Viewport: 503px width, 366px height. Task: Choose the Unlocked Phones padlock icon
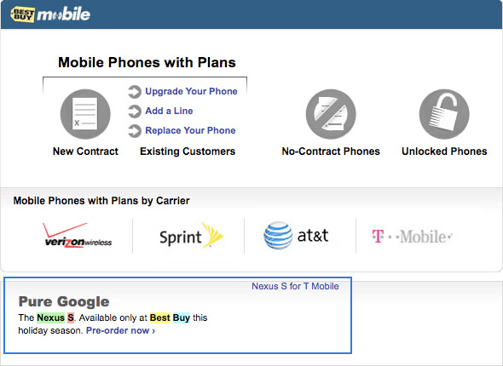click(x=444, y=114)
